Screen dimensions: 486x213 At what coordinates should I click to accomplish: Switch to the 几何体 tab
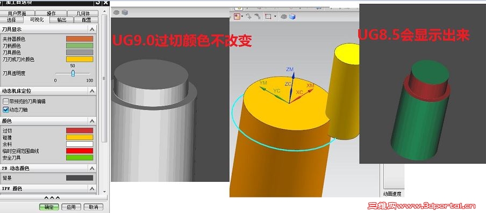pyautogui.click(x=83, y=13)
